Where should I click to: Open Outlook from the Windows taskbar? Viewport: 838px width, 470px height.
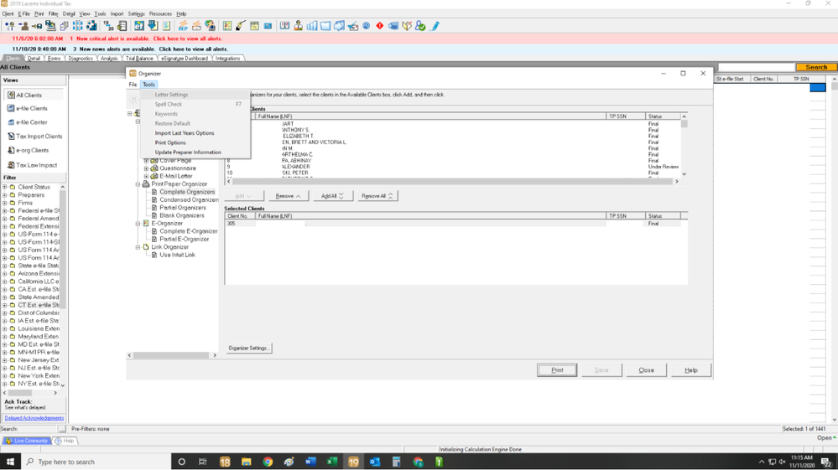375,462
